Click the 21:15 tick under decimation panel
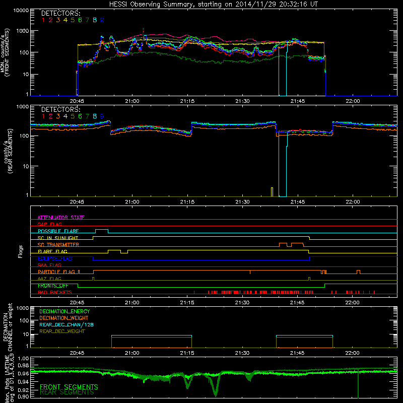The width and height of the screenshot is (403, 403). (187, 353)
